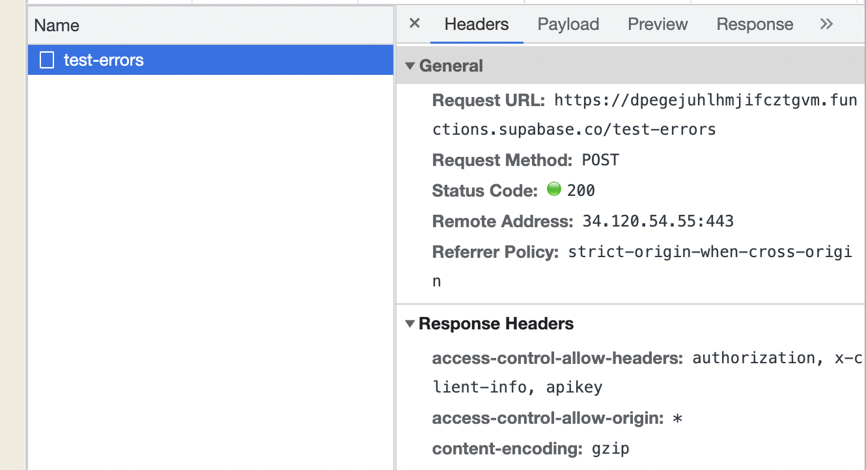Open the Payload tab
Screen dimensions: 866x470
[568, 25]
